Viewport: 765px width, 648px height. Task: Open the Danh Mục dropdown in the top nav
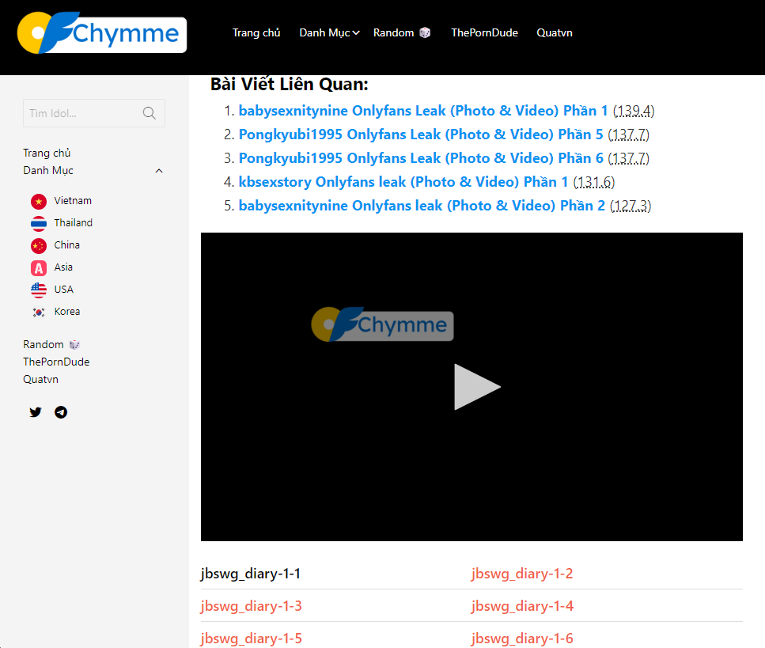(329, 32)
